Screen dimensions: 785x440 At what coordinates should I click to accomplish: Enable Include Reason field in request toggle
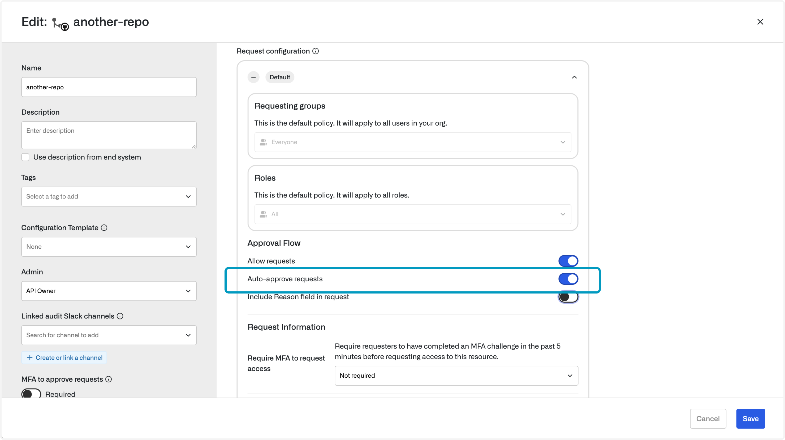point(568,297)
